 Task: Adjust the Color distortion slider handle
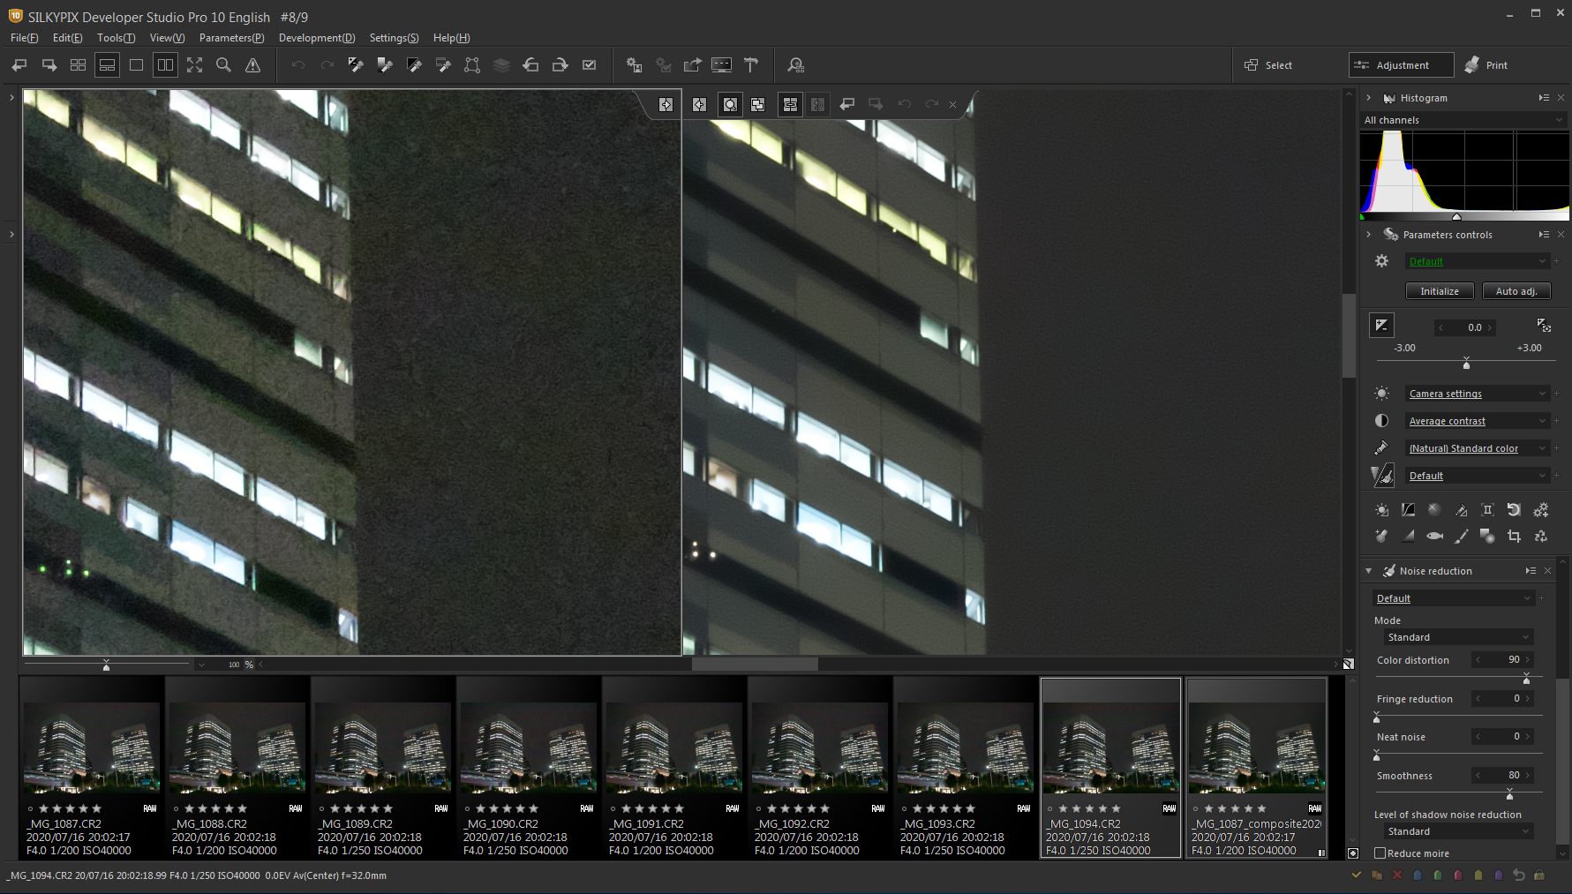1526,679
